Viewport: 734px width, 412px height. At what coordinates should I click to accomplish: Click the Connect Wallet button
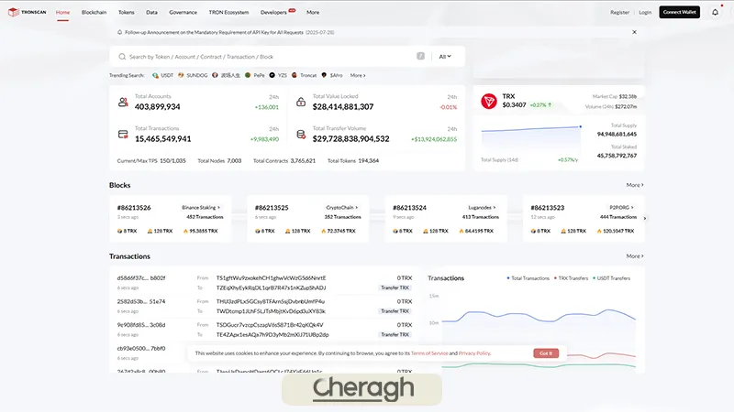pyautogui.click(x=679, y=12)
